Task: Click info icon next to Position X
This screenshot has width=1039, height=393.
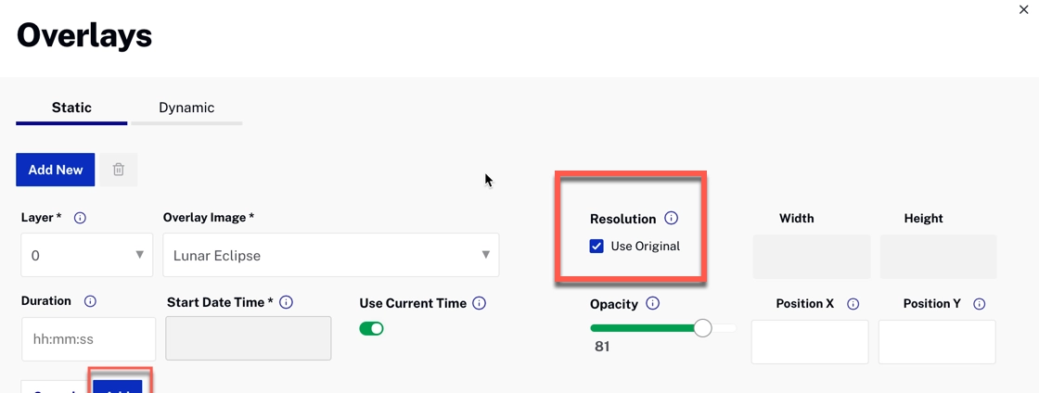Action: (x=853, y=304)
